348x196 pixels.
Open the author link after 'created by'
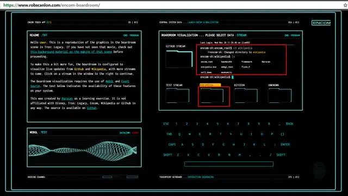coord(67,99)
